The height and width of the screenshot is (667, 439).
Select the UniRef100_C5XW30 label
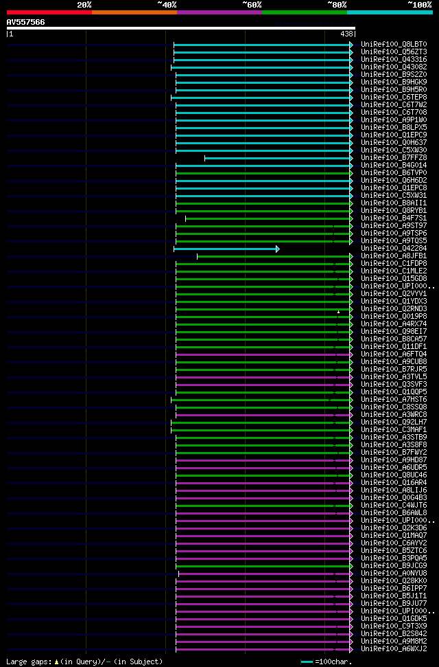(394, 150)
